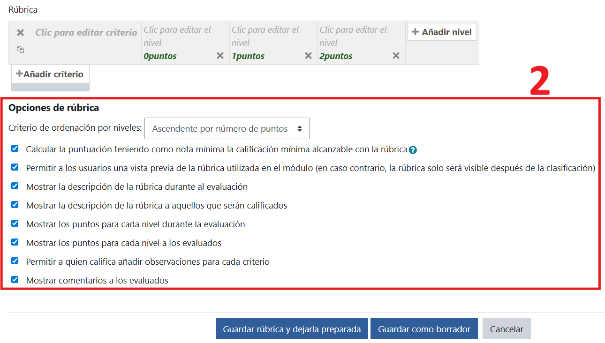Open help icon for minimum score option
The height and width of the screenshot is (343, 605).
413,150
